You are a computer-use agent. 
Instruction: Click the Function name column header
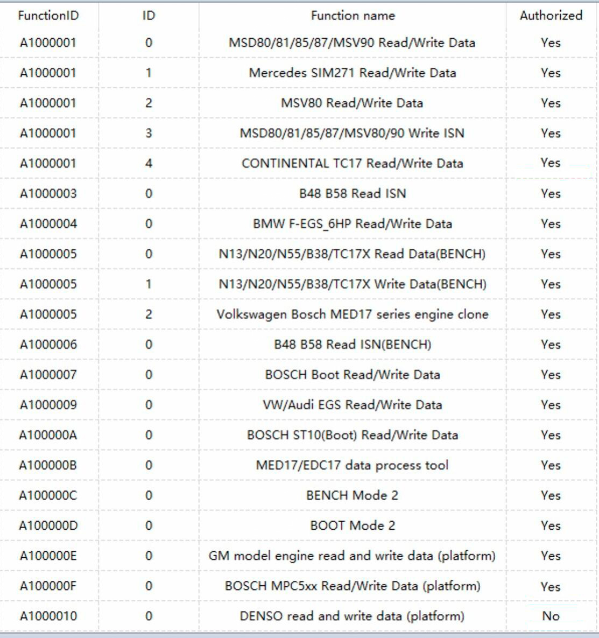coord(353,16)
